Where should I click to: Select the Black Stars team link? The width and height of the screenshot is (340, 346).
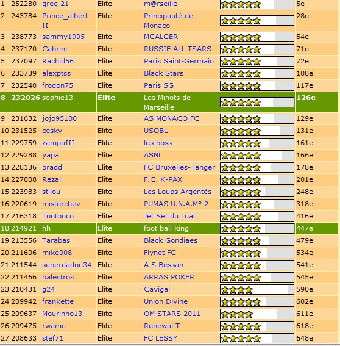coord(163,73)
